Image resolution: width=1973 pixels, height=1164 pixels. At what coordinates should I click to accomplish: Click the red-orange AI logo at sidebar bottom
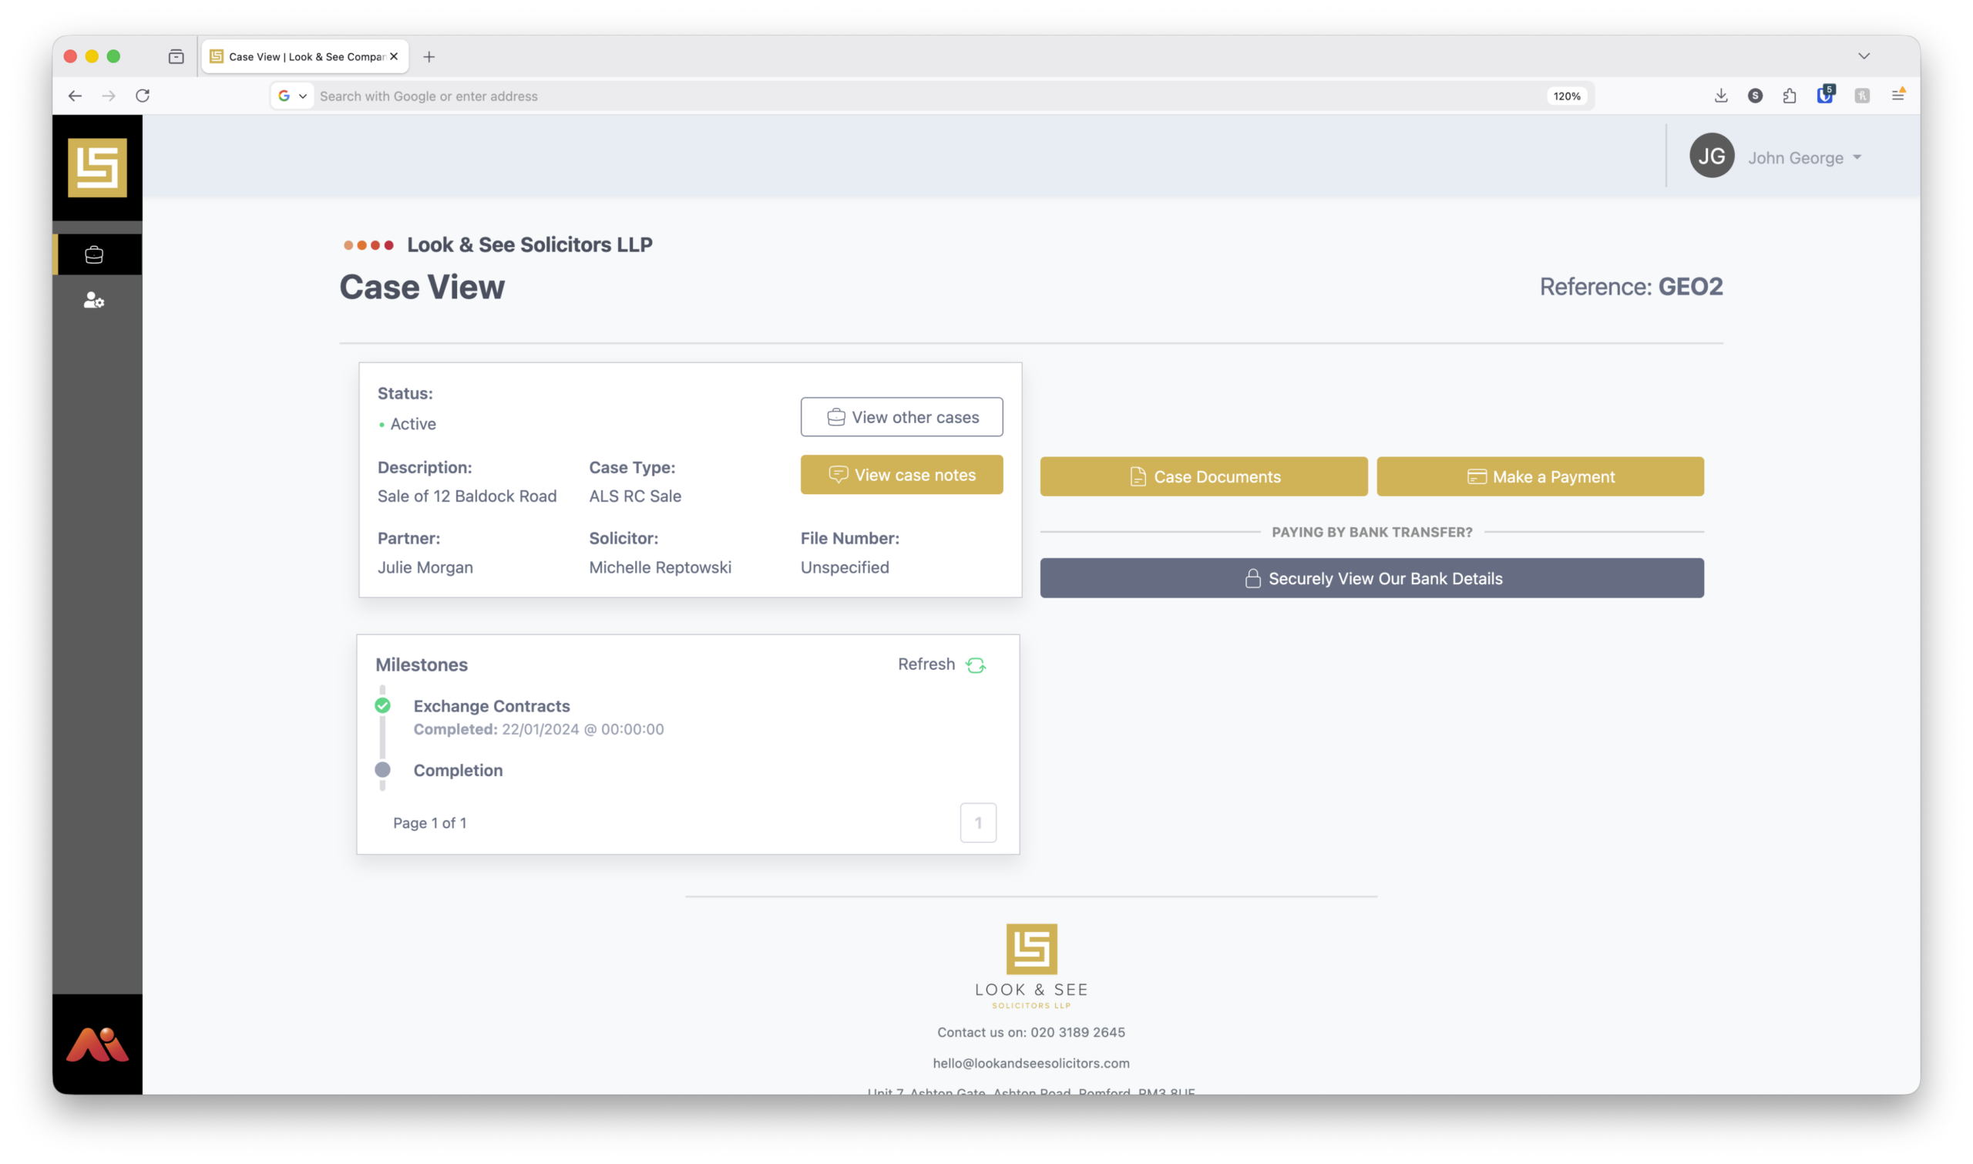point(97,1044)
